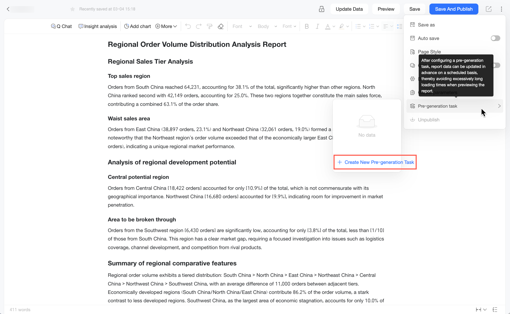Insert a bulleted list

point(358,26)
